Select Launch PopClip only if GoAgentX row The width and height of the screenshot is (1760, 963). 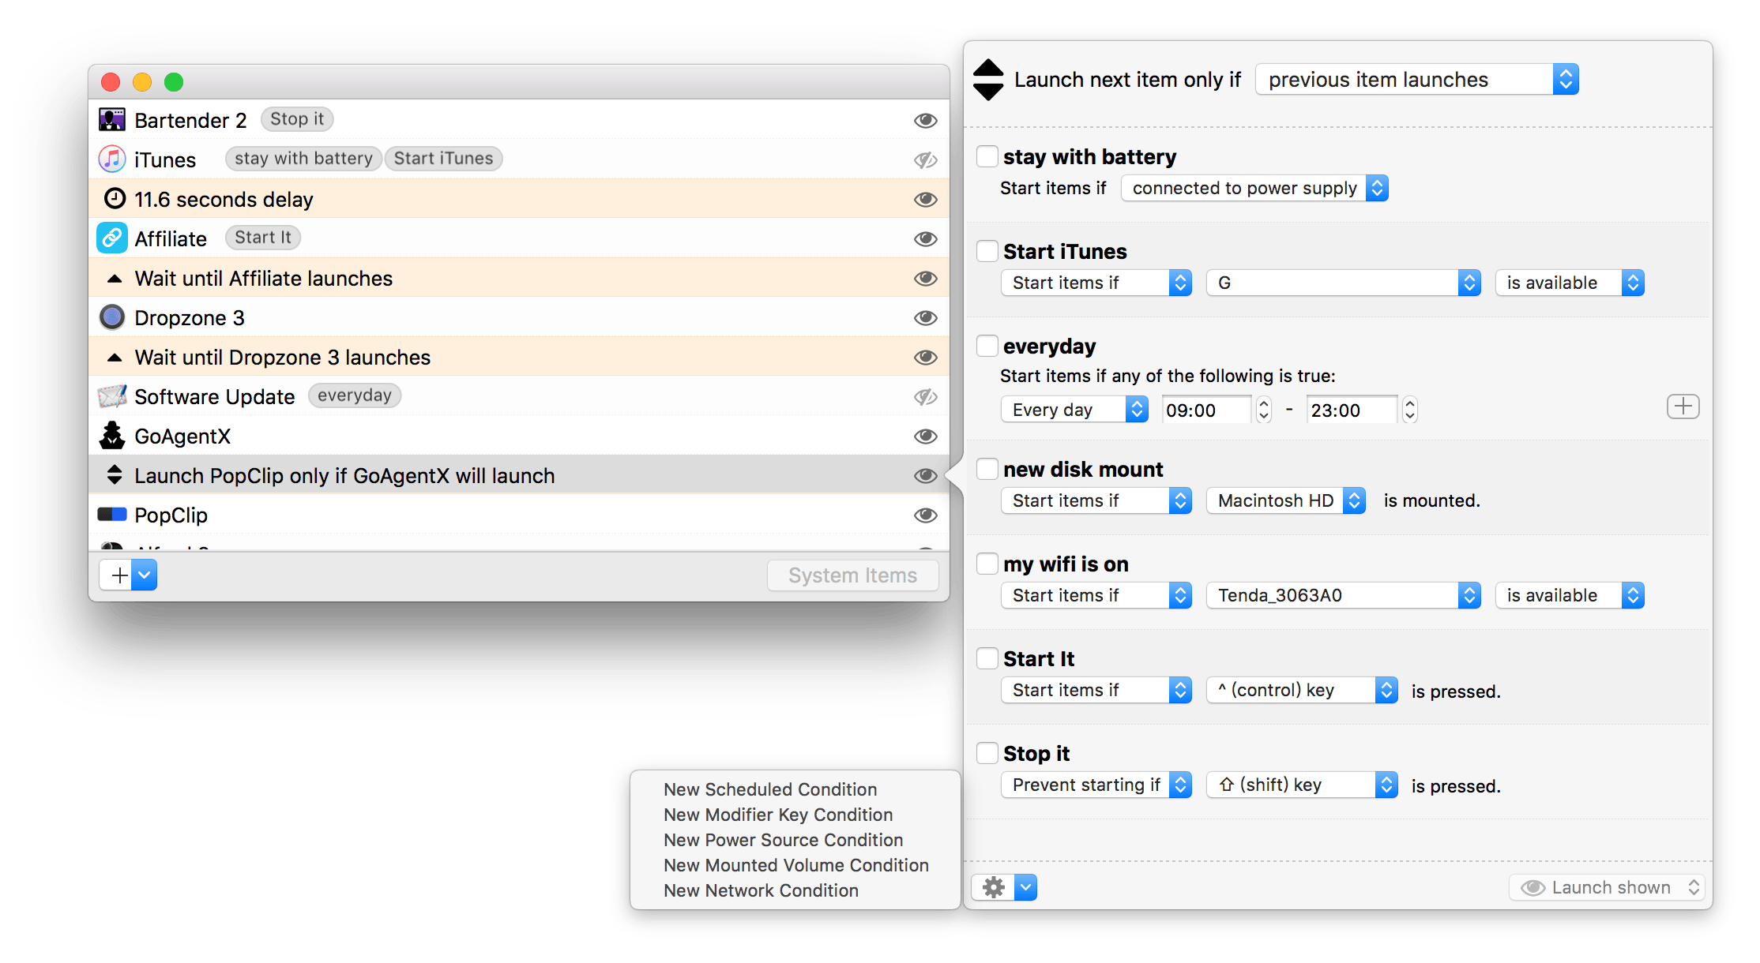pos(519,475)
